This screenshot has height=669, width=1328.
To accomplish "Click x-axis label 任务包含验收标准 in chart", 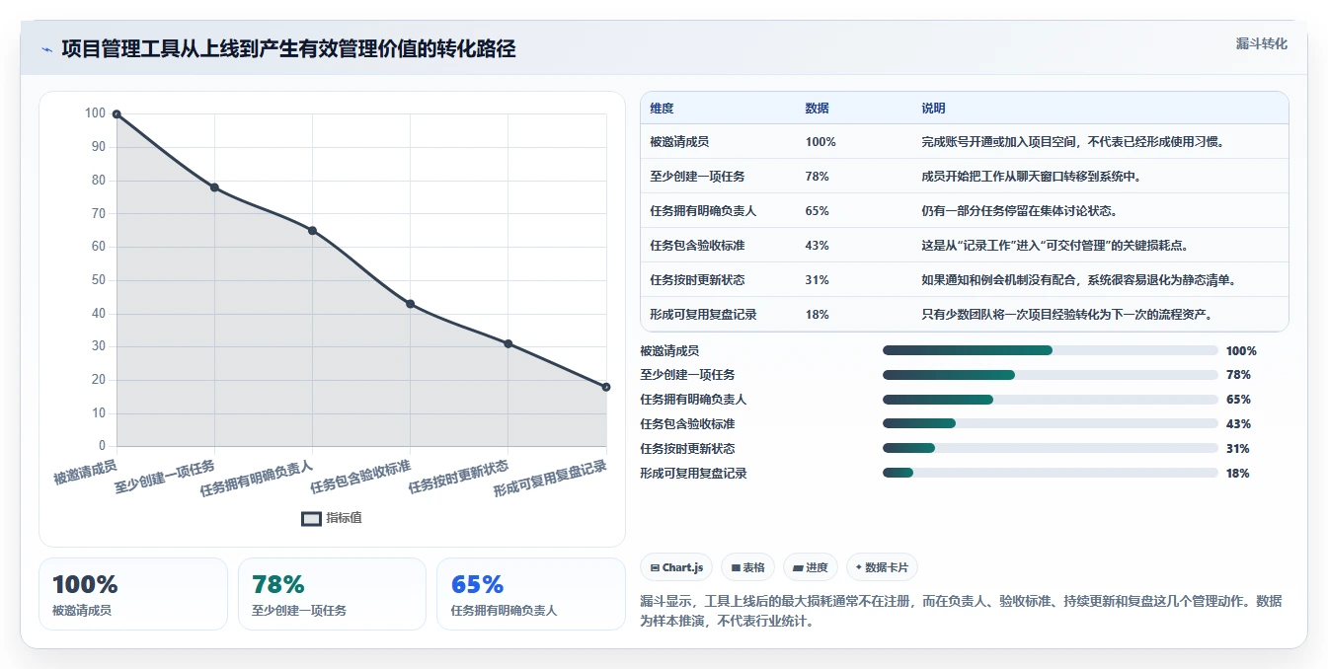I will click(361, 476).
